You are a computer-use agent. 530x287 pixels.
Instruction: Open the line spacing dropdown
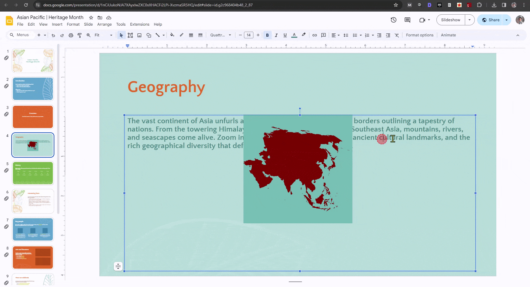coord(346,35)
